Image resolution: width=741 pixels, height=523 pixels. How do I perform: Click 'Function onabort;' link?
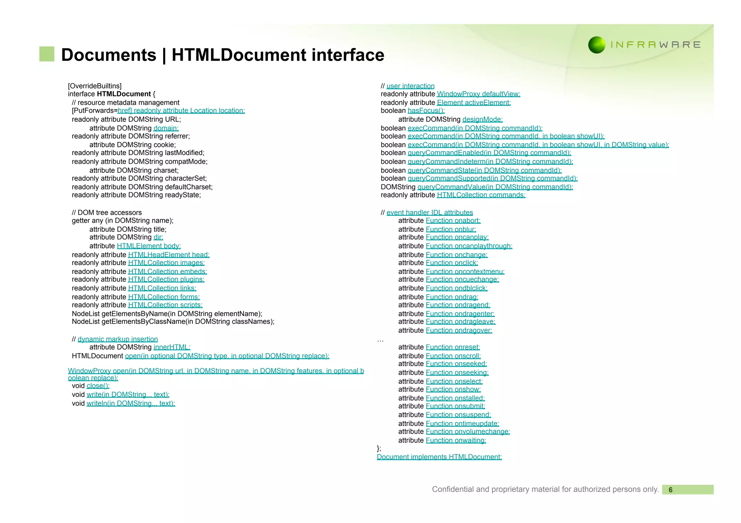point(453,220)
